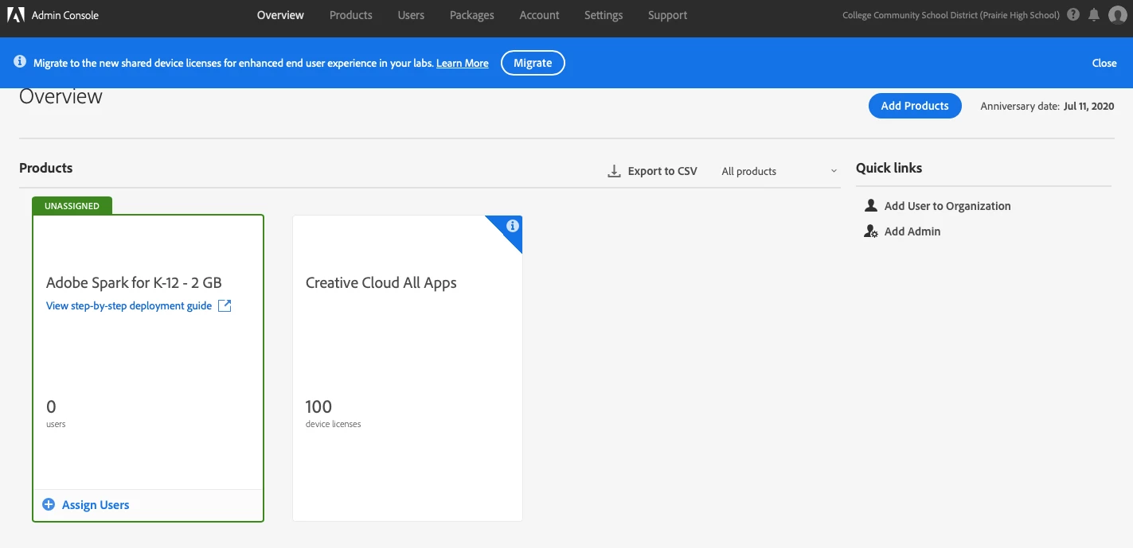Screen dimensions: 1133x548
Task: Follow the Learn More link
Action: [463, 63]
